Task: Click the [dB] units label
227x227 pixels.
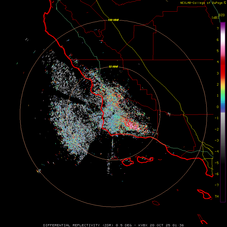Action: click(x=215, y=17)
